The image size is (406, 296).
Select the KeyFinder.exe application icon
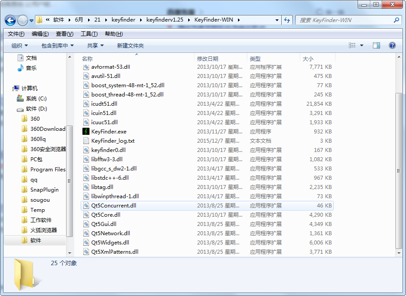(86, 131)
